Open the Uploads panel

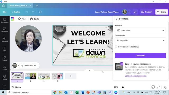[5, 39]
